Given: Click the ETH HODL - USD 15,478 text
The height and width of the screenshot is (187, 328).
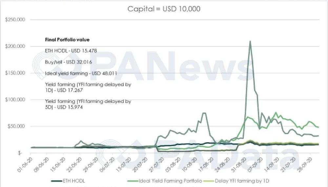Looking at the screenshot, I should 71,51.
